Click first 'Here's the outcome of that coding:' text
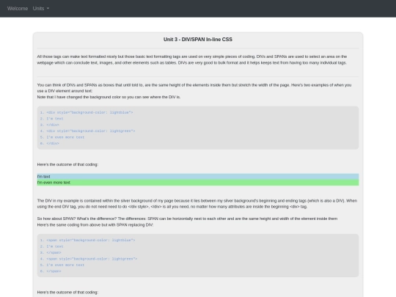396x297 pixels. 67,164
